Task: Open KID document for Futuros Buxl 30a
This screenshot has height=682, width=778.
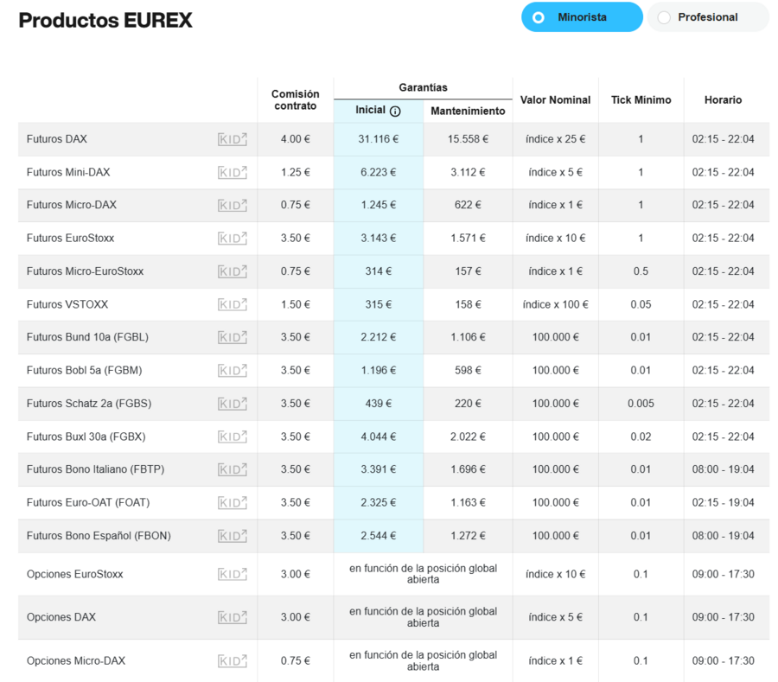Action: coord(233,437)
